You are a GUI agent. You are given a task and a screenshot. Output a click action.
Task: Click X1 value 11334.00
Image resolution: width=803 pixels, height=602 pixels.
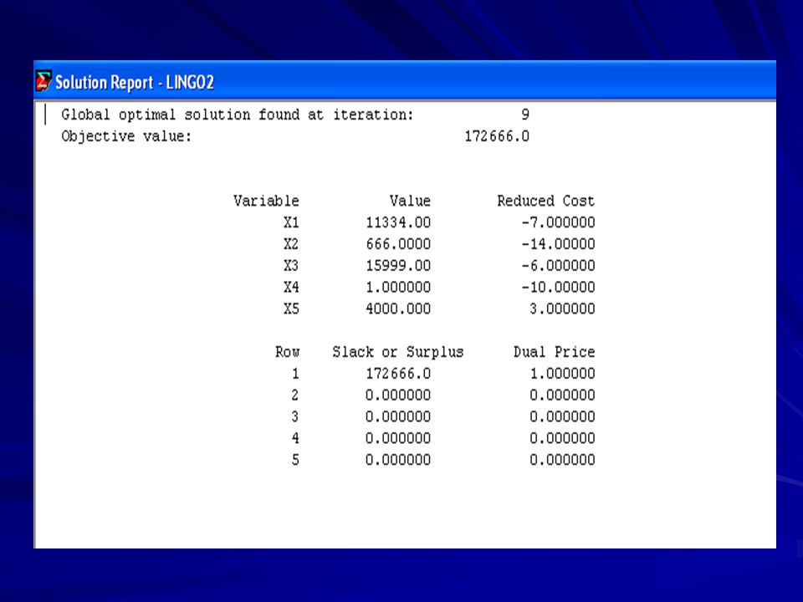[398, 222]
